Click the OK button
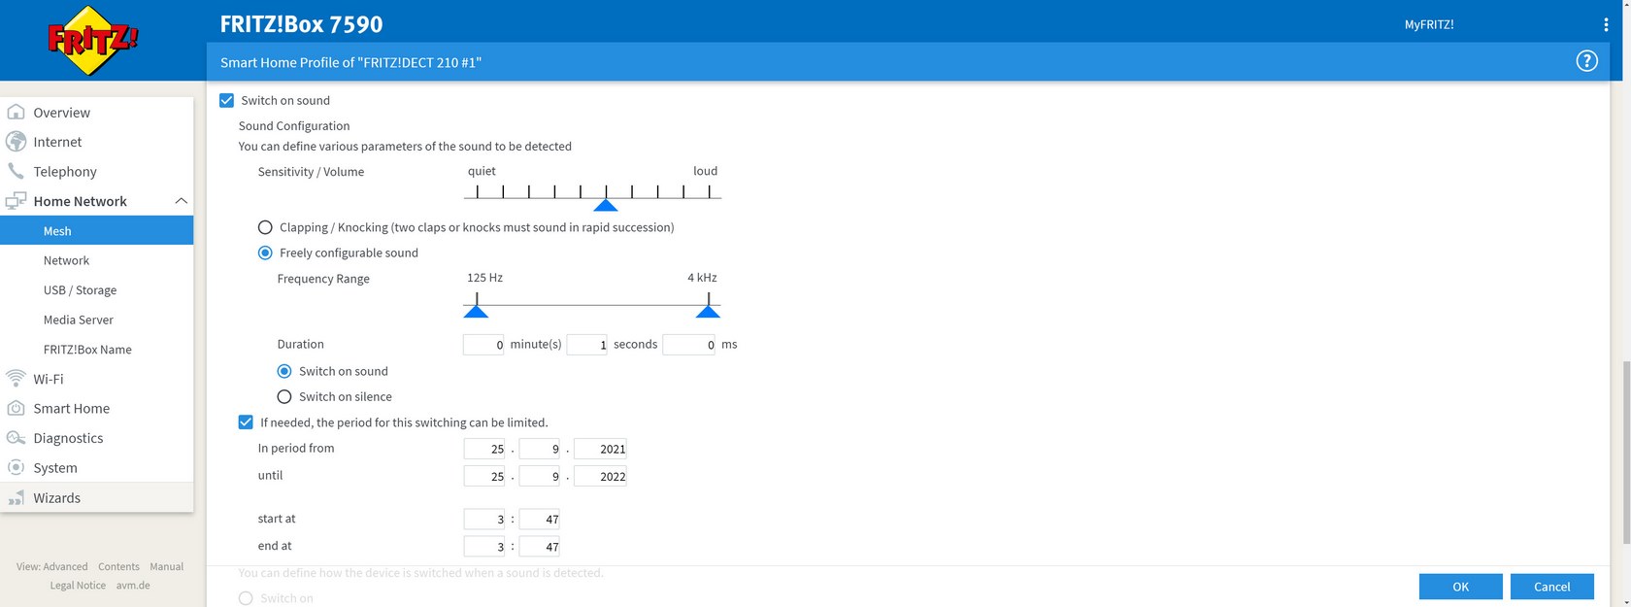This screenshot has height=607, width=1631. pyautogui.click(x=1460, y=587)
